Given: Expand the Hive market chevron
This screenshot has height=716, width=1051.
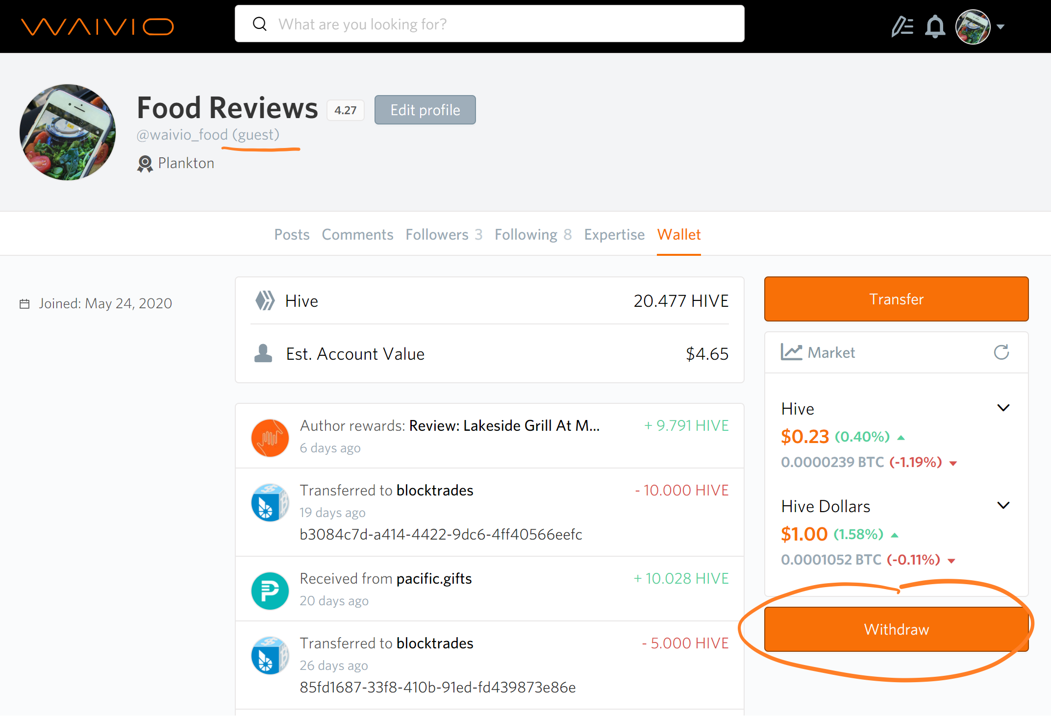Looking at the screenshot, I should 1003,408.
